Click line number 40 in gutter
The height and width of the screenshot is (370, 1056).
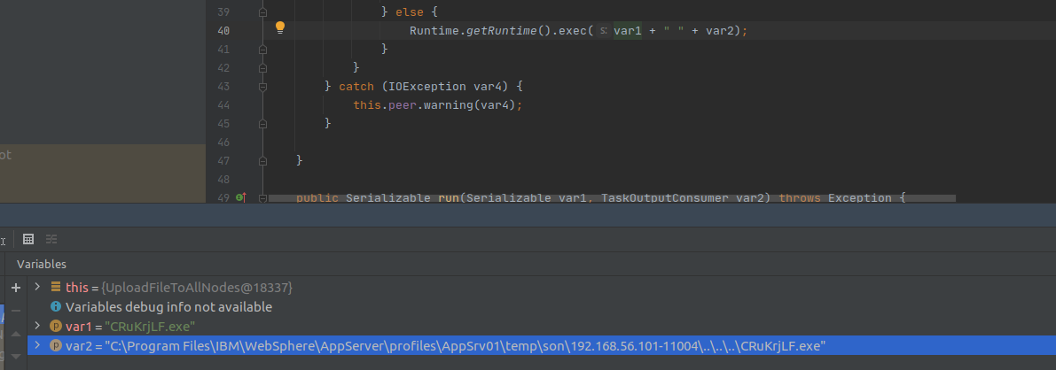(223, 31)
